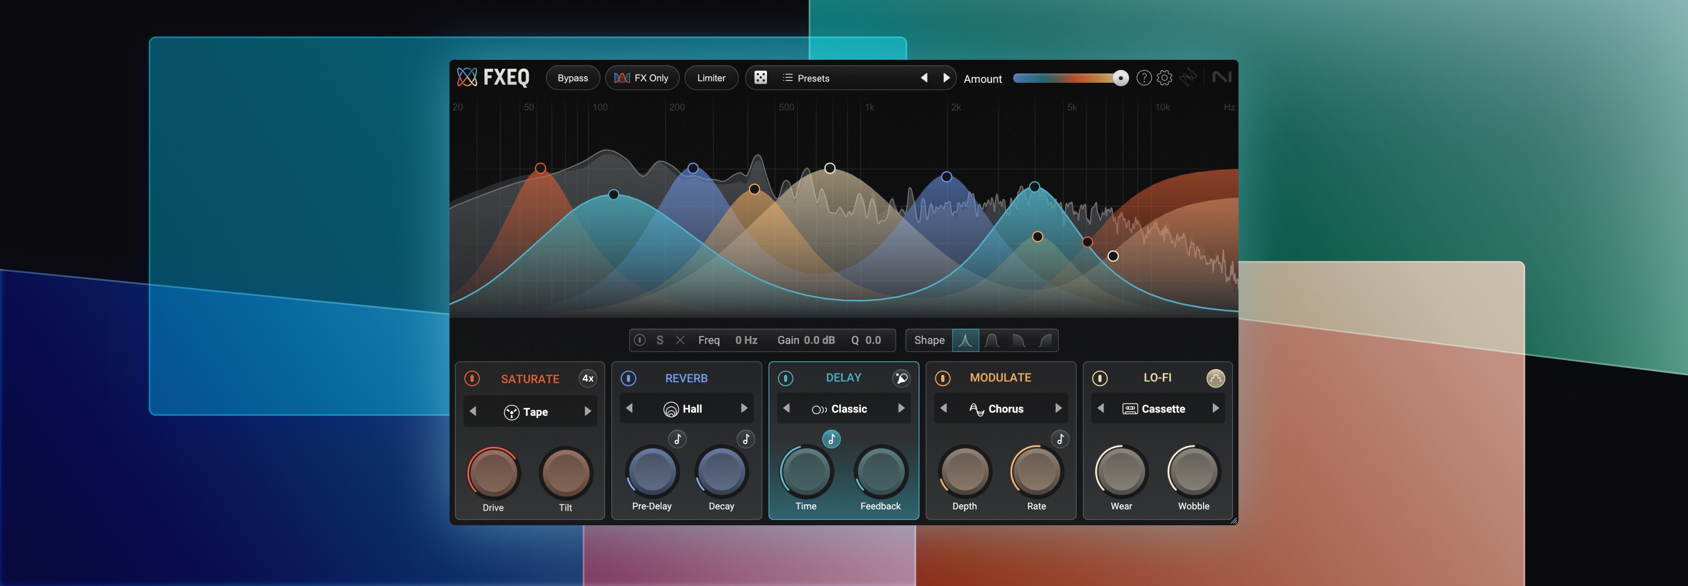The width and height of the screenshot is (1688, 586).
Task: Toggle tempo sync note for Modulate Rate
Action: [x=1060, y=439]
